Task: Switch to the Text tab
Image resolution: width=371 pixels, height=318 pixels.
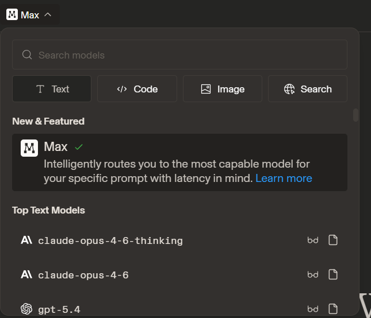Action: (52, 89)
